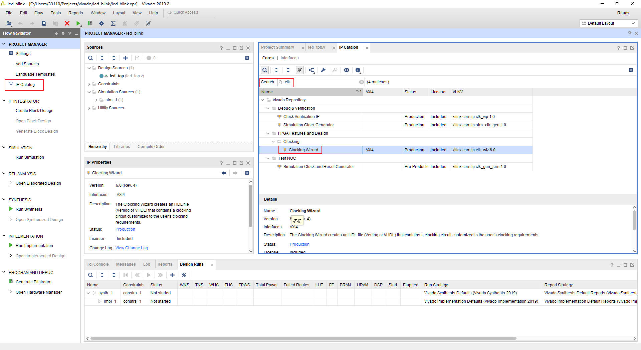
Task: Switch to the Interfaces view in IP Catalog
Action: tap(289, 58)
